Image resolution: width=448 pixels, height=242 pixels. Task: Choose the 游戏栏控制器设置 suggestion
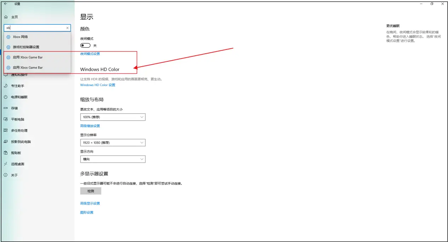click(37, 47)
